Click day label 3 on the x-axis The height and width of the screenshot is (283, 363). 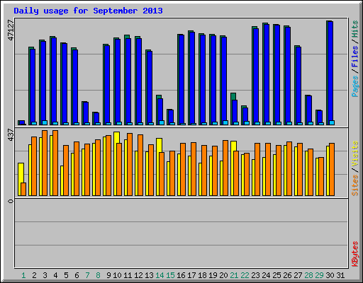pos(45,275)
